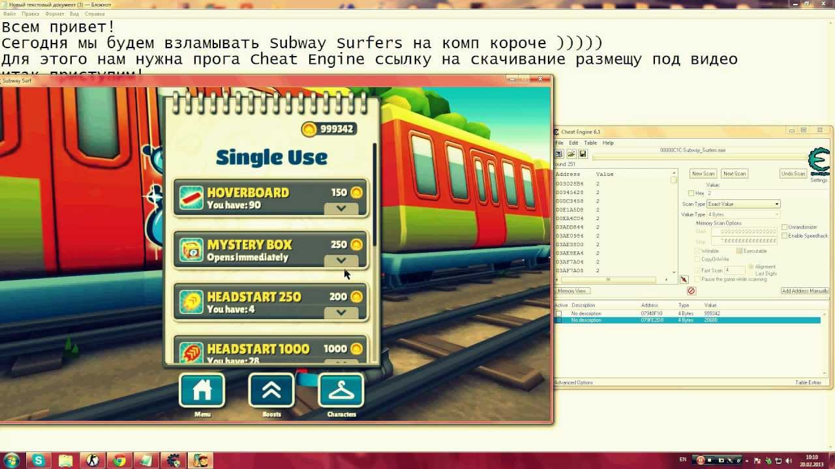Click Cheat Engine open file folder icon
Image resolution: width=835 pixels, height=469 pixels.
pyautogui.click(x=571, y=154)
